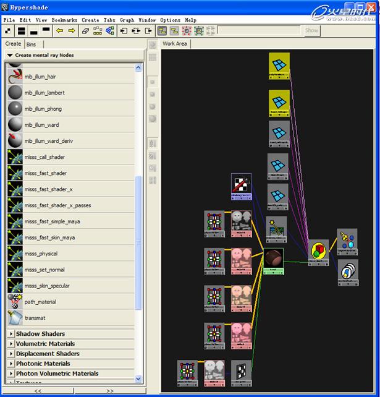Screen dimensions: 380x397
Task: Select the light-linker node with sun icon
Action: click(x=276, y=229)
